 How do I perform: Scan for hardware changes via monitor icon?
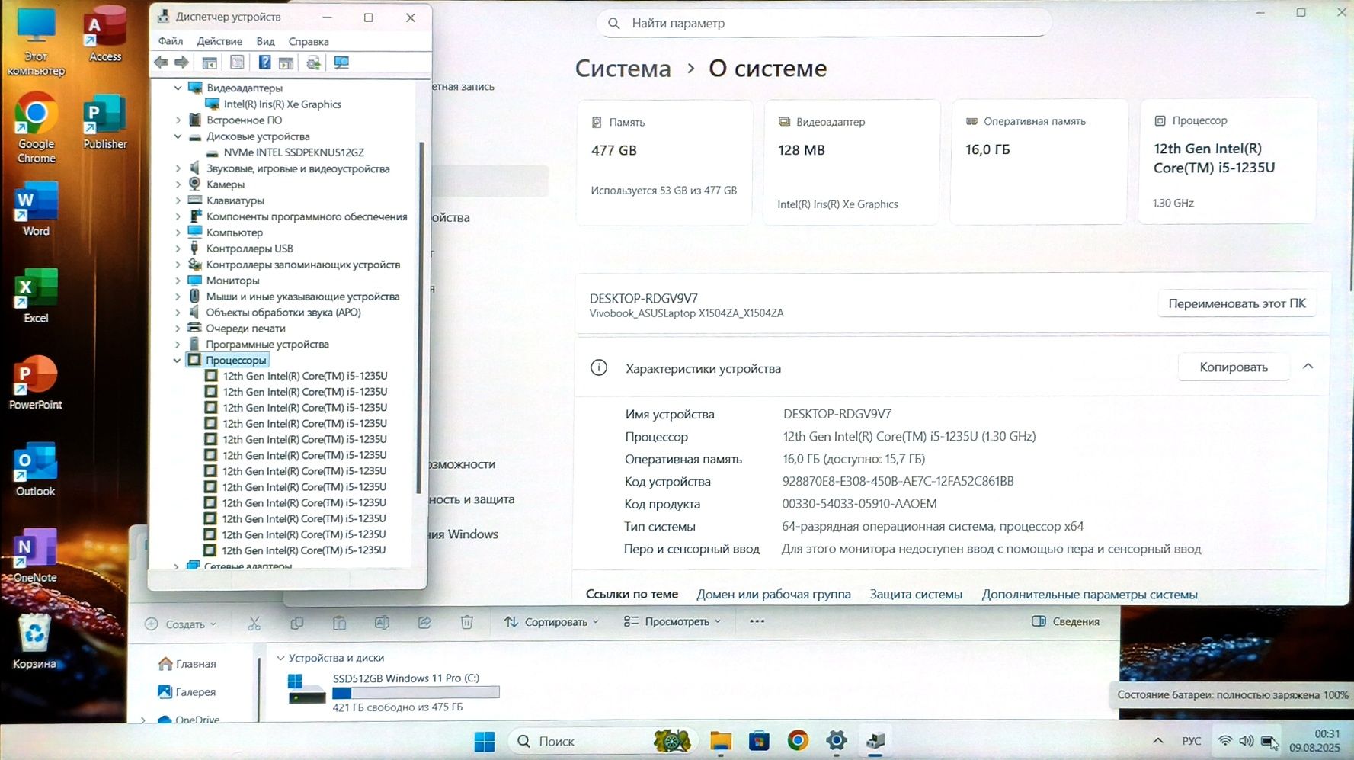pos(341,63)
